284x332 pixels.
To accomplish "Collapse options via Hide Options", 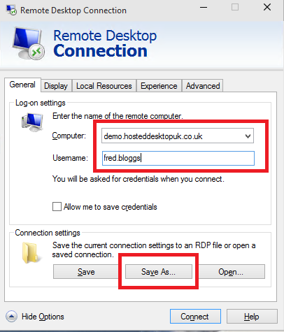I will click(43, 317).
